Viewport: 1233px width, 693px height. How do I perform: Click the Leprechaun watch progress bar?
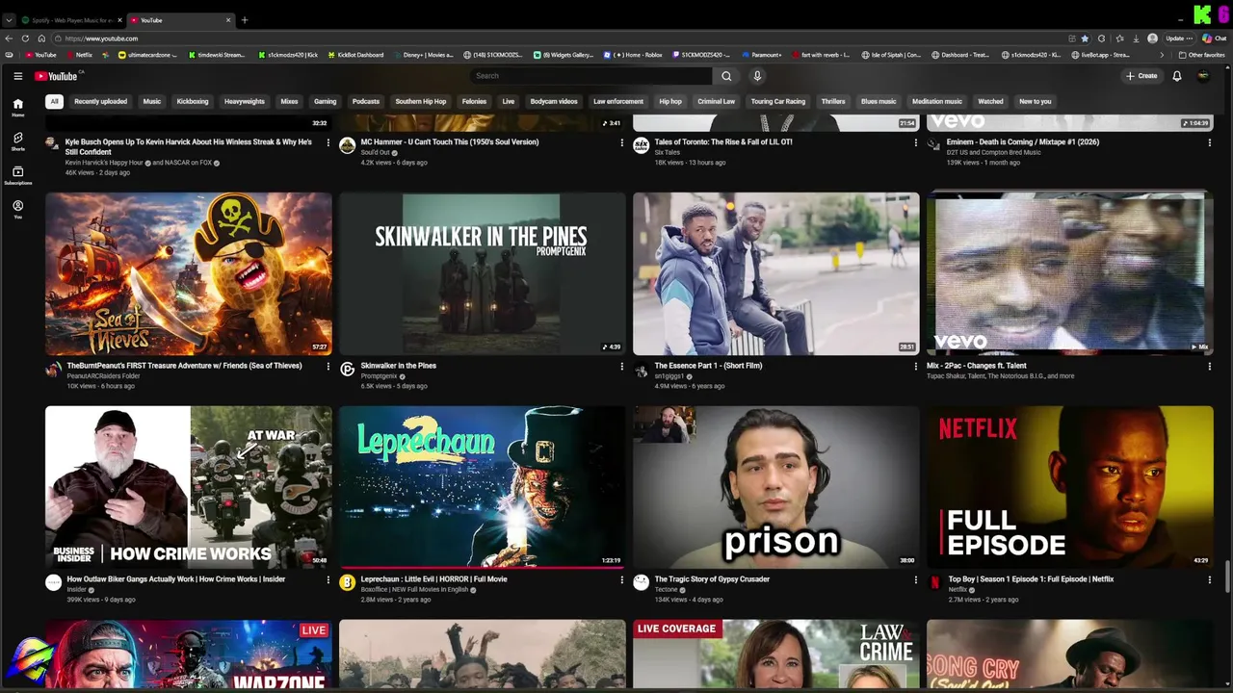(482, 567)
